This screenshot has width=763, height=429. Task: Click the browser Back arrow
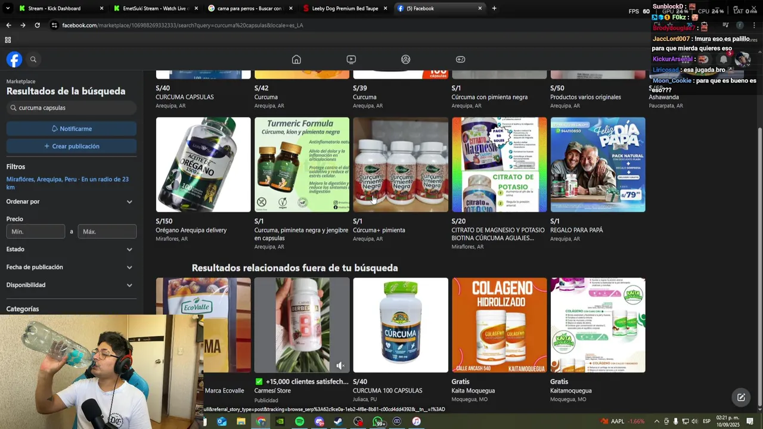8,25
